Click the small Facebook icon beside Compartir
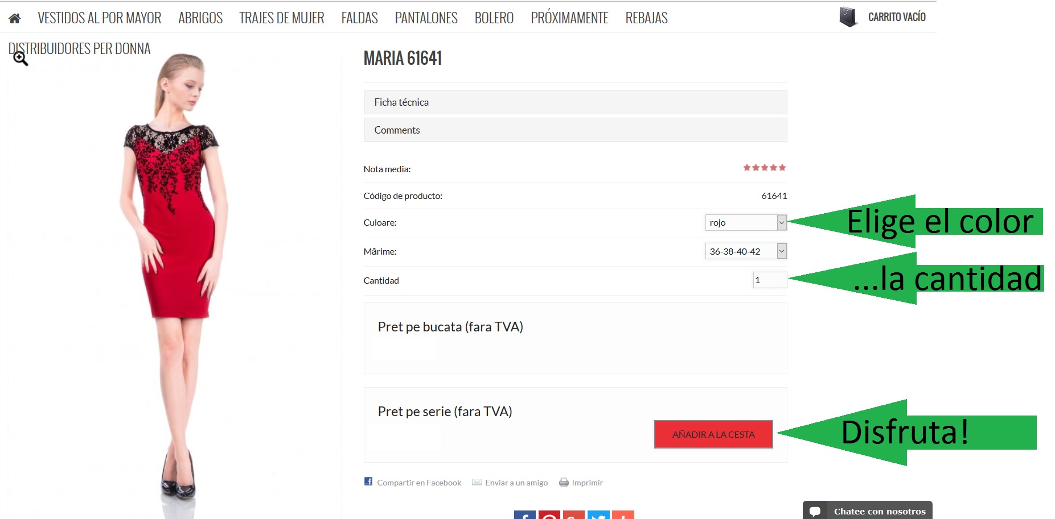This screenshot has height=519, width=1055. [x=368, y=481]
